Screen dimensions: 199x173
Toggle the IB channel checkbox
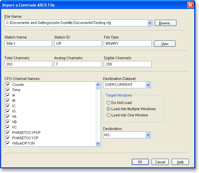(x=8, y=100)
